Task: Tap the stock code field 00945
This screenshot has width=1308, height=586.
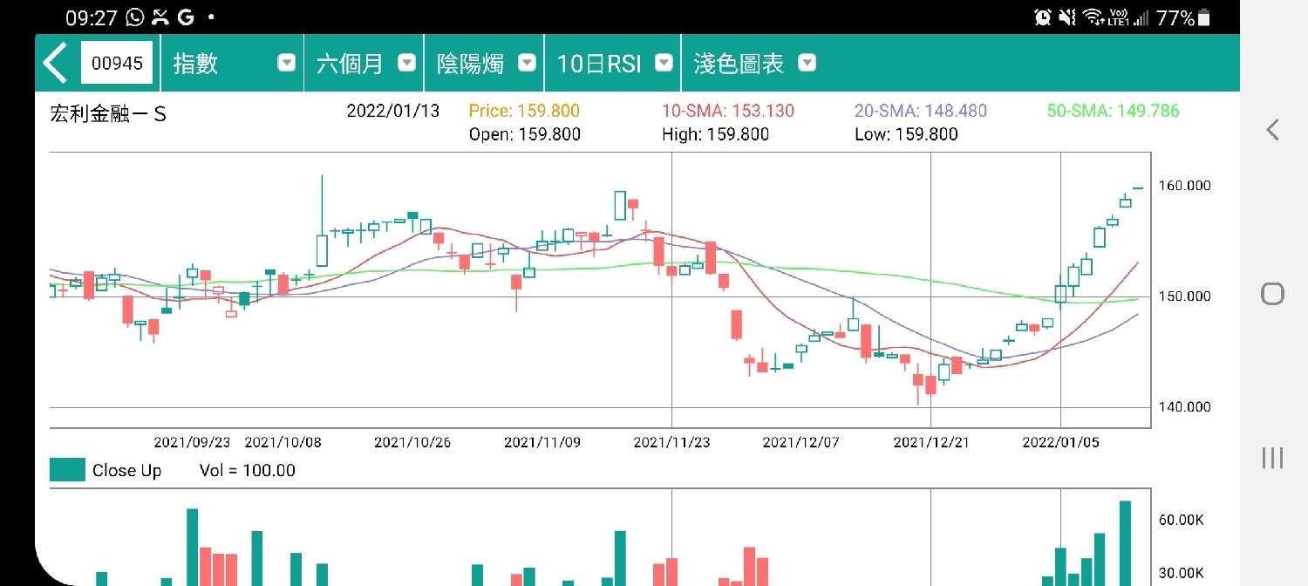Action: (117, 64)
